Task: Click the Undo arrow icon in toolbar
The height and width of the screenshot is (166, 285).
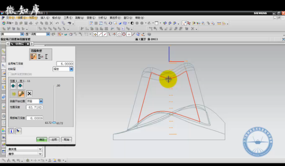Action: click(x=57, y=23)
